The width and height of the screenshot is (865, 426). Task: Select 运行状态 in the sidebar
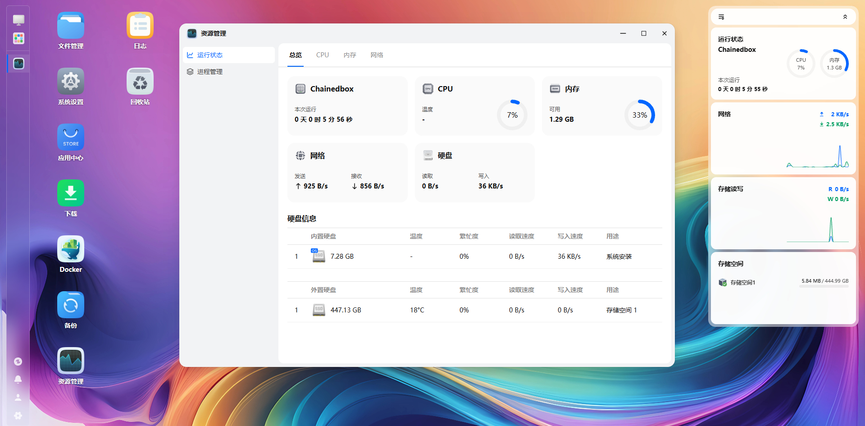[x=229, y=55]
